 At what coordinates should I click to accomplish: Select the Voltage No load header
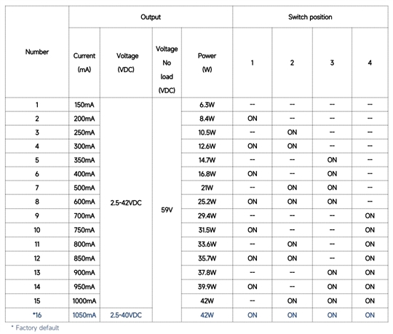(167, 69)
